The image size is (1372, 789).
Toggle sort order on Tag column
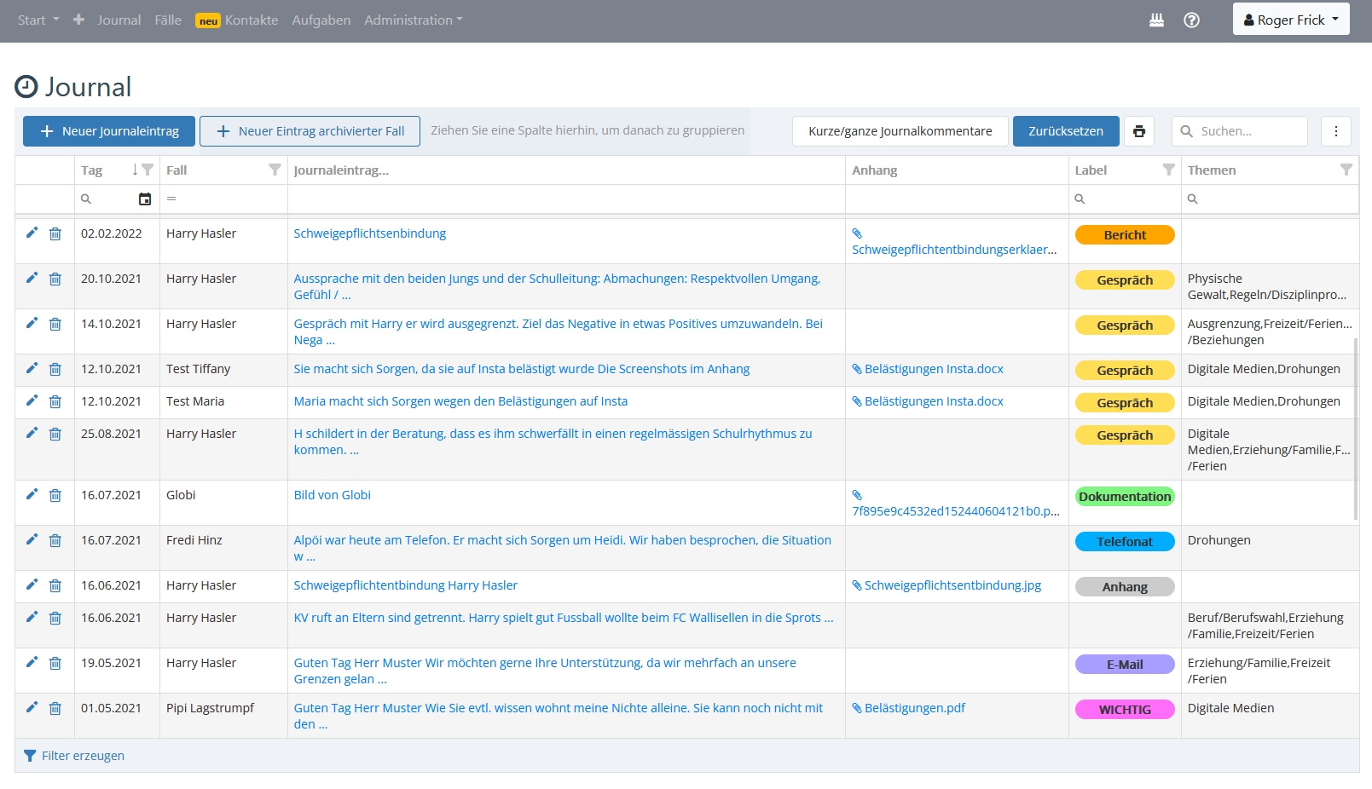point(135,170)
